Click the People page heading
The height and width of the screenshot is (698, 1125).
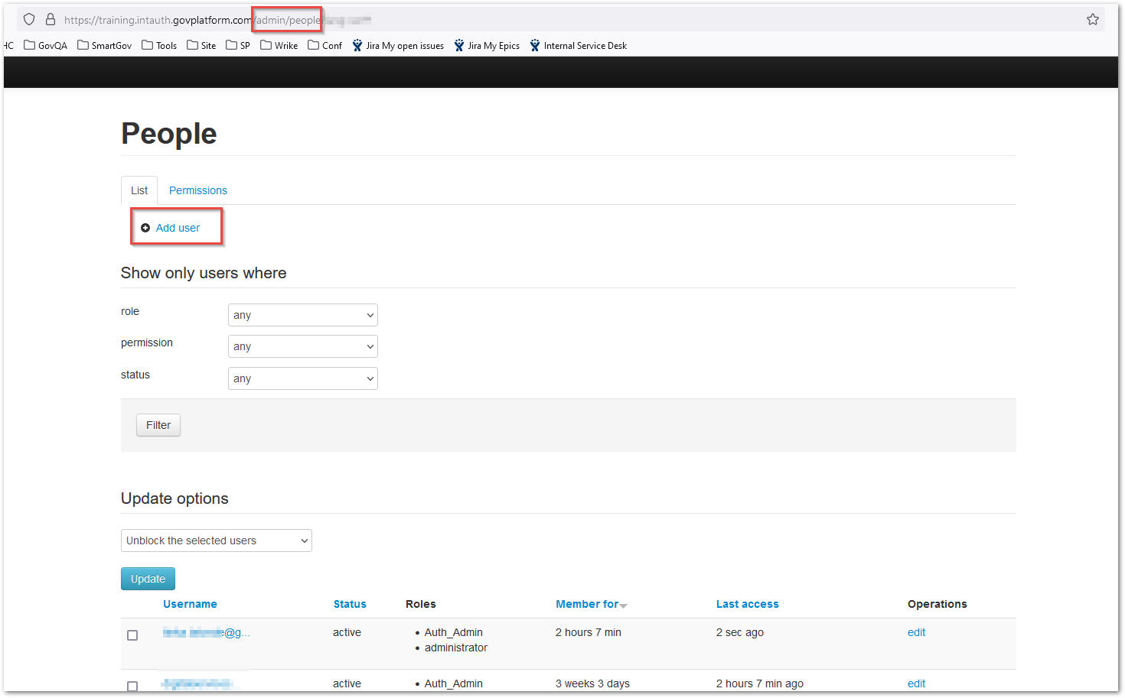pos(169,134)
